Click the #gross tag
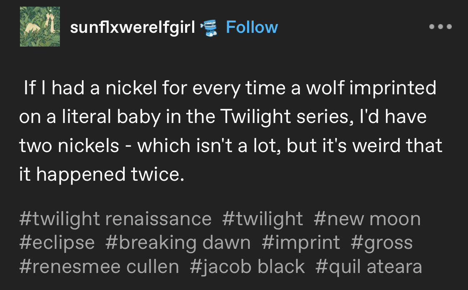468x290 pixels. pos(381,243)
